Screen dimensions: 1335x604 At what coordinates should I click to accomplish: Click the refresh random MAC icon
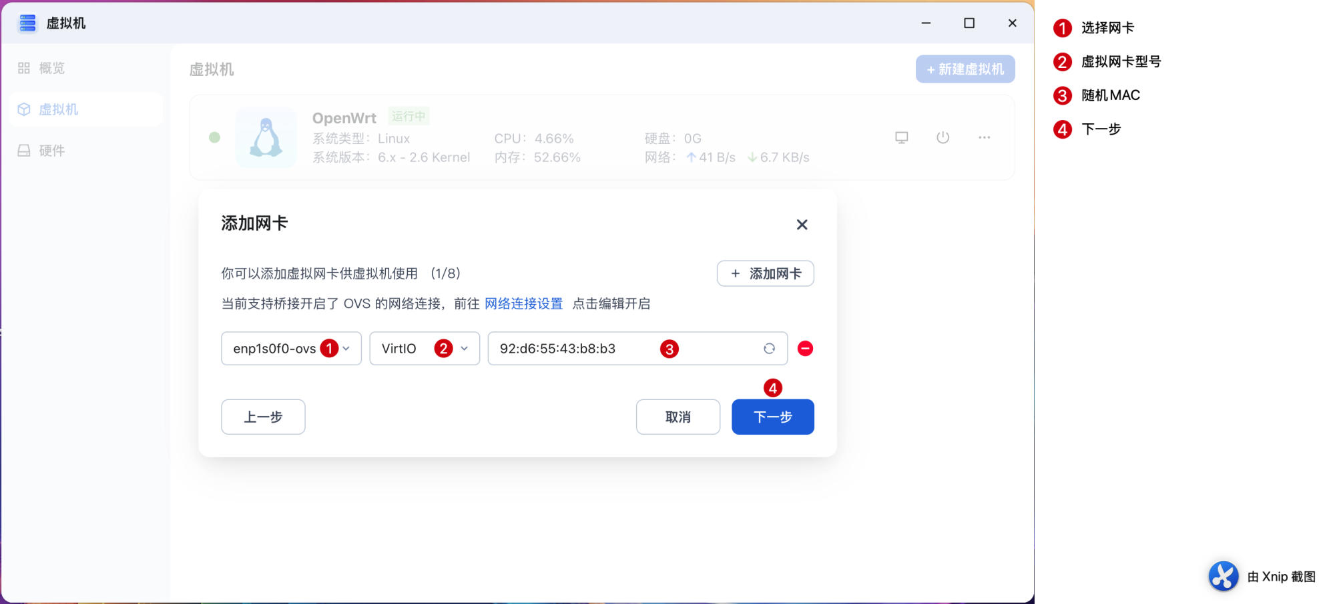(769, 349)
